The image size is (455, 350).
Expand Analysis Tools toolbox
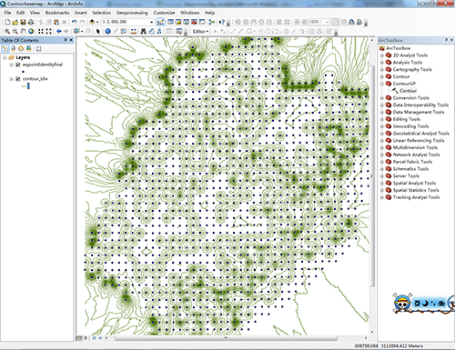click(382, 63)
